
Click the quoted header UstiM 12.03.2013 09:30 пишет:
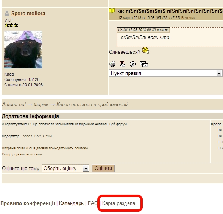point(143,30)
